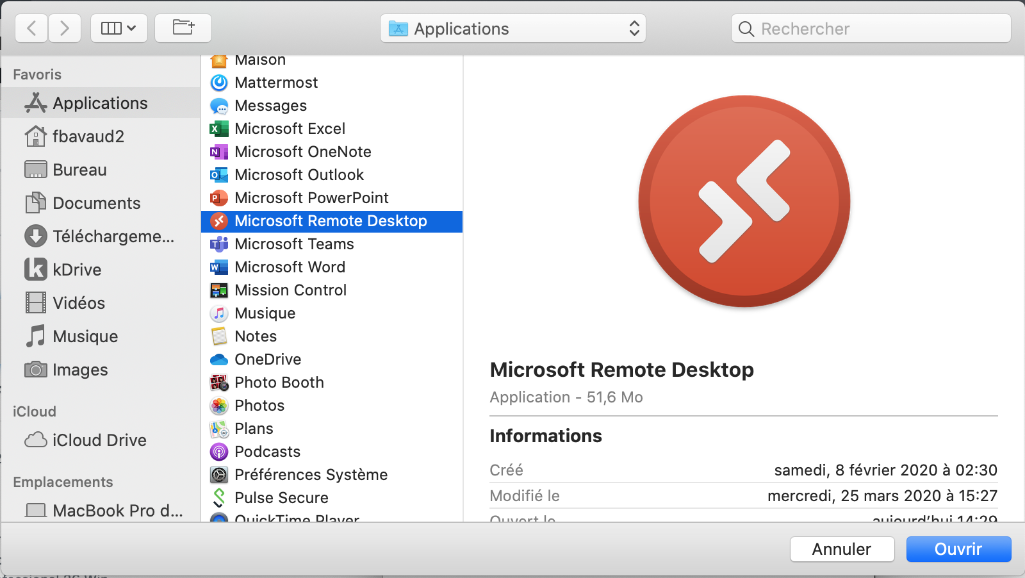Click the new folder toolbar icon

click(x=183, y=28)
